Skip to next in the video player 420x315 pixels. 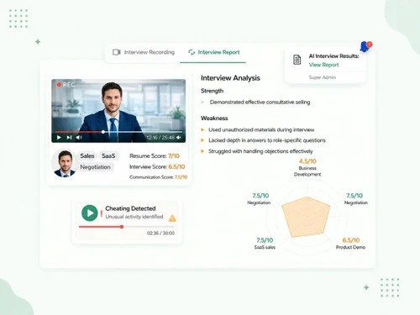point(69,138)
